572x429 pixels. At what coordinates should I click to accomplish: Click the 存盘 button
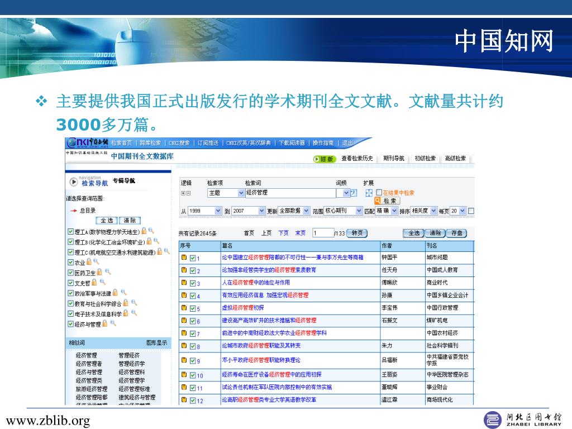coord(457,233)
